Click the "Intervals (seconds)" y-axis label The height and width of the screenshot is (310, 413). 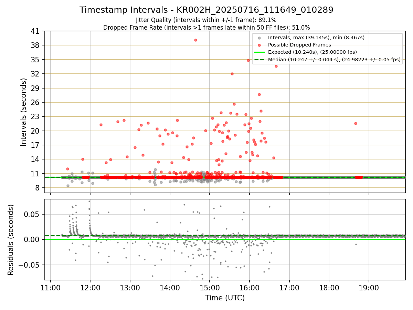[x=23, y=112]
